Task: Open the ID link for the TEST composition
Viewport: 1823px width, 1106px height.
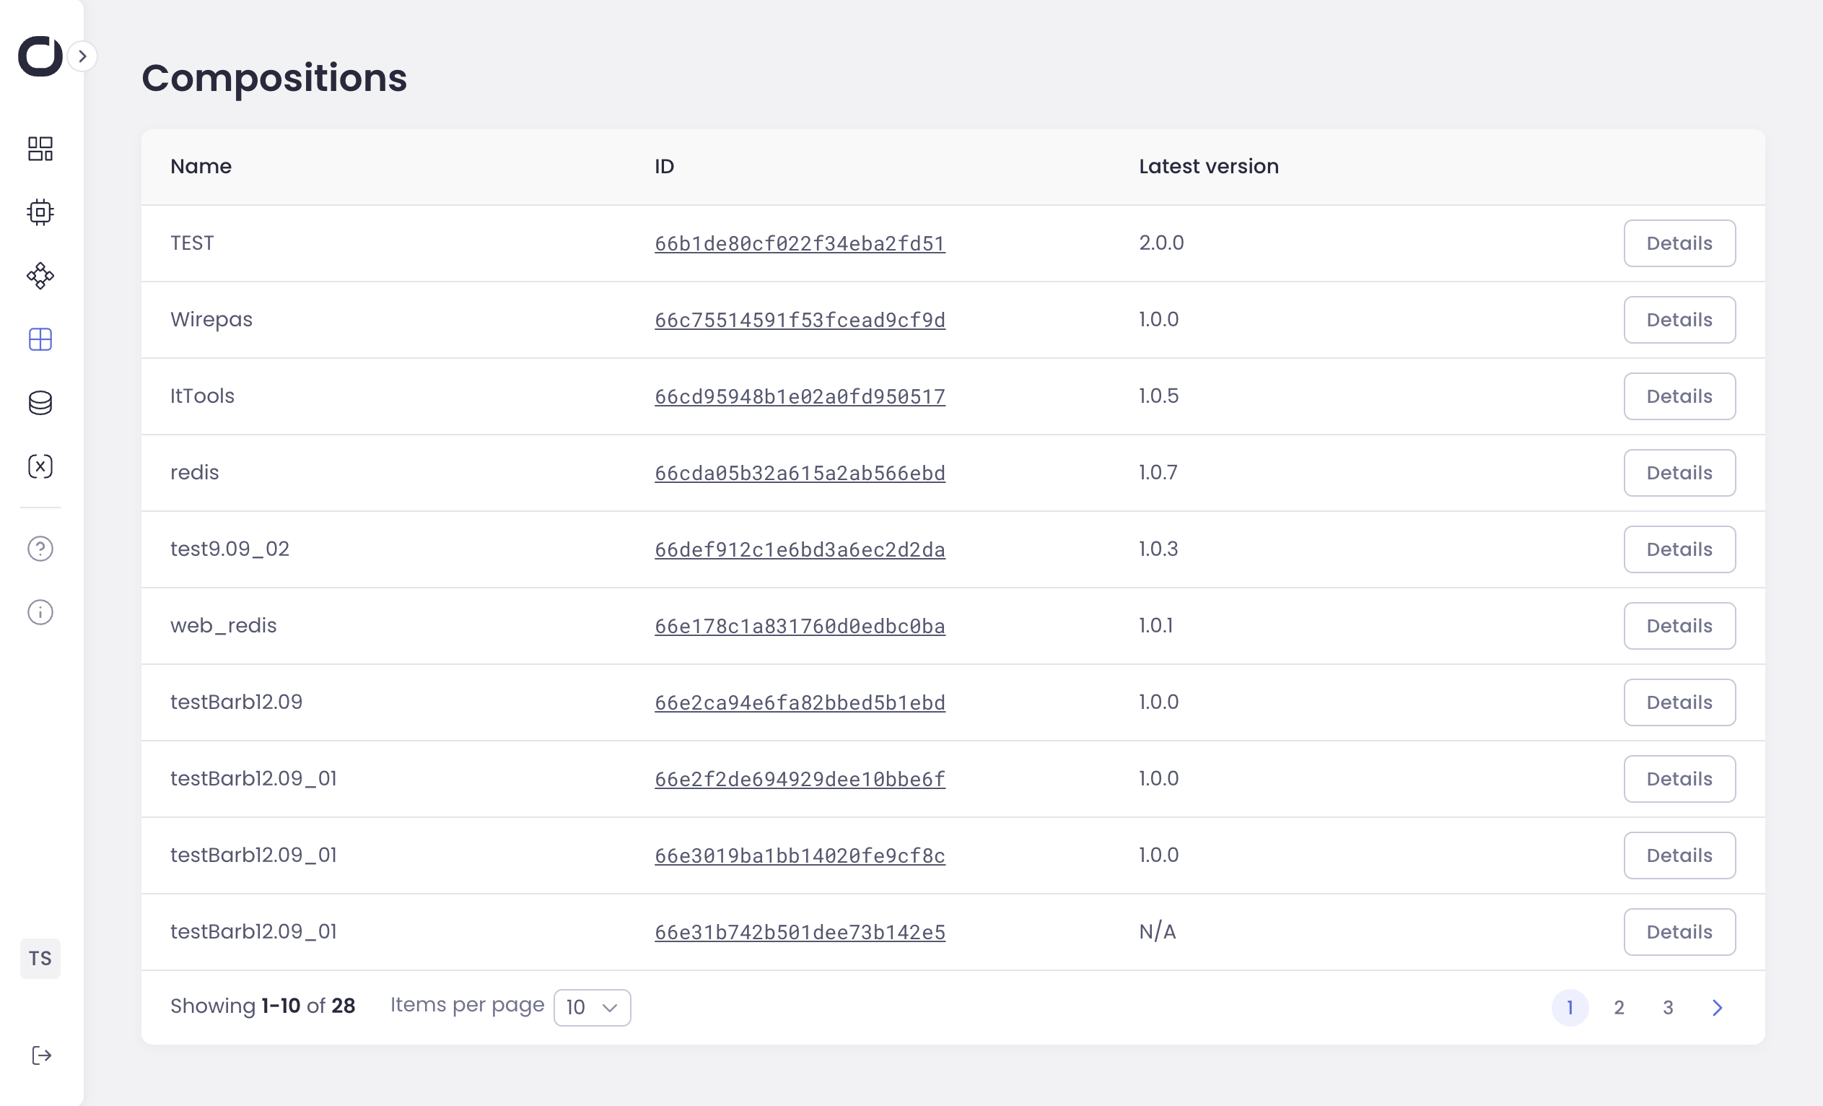Action: click(x=799, y=243)
